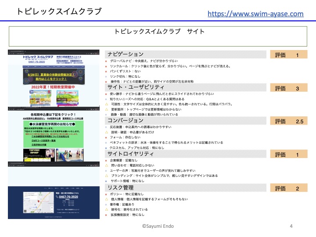Click the triangle icon beside 更新箇所

(106, 109)
